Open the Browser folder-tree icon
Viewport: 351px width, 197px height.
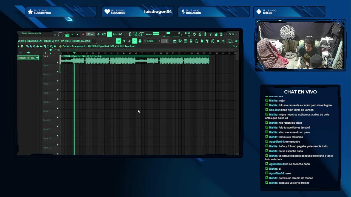point(196,41)
